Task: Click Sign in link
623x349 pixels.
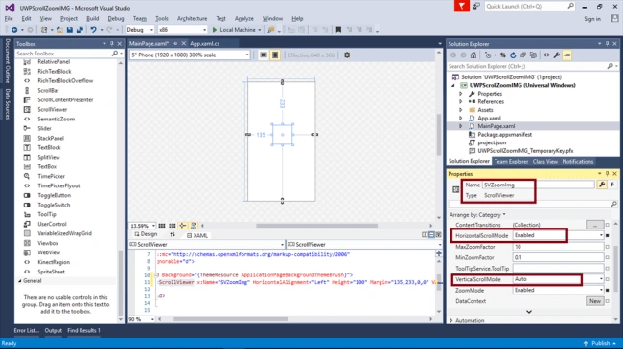Action: coord(592,19)
